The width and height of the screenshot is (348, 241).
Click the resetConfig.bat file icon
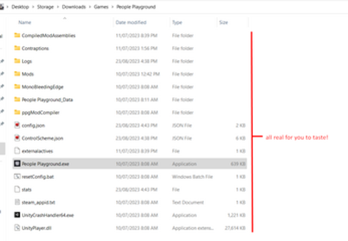[17, 177]
